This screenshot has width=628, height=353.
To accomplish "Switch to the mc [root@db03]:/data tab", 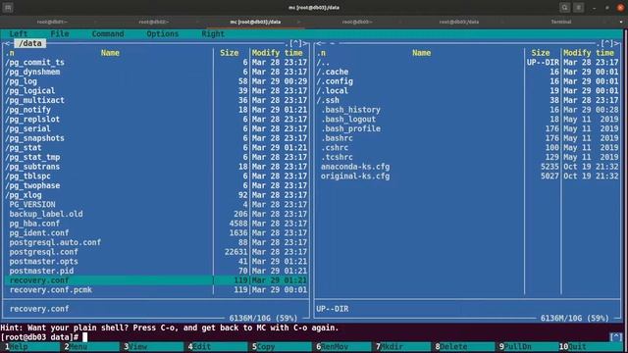I will click(255, 22).
